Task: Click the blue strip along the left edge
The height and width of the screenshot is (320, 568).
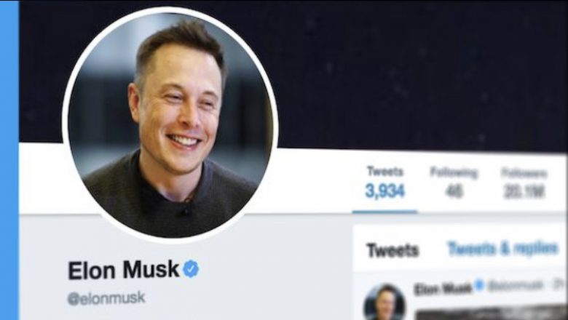Action: pyautogui.click(x=9, y=160)
